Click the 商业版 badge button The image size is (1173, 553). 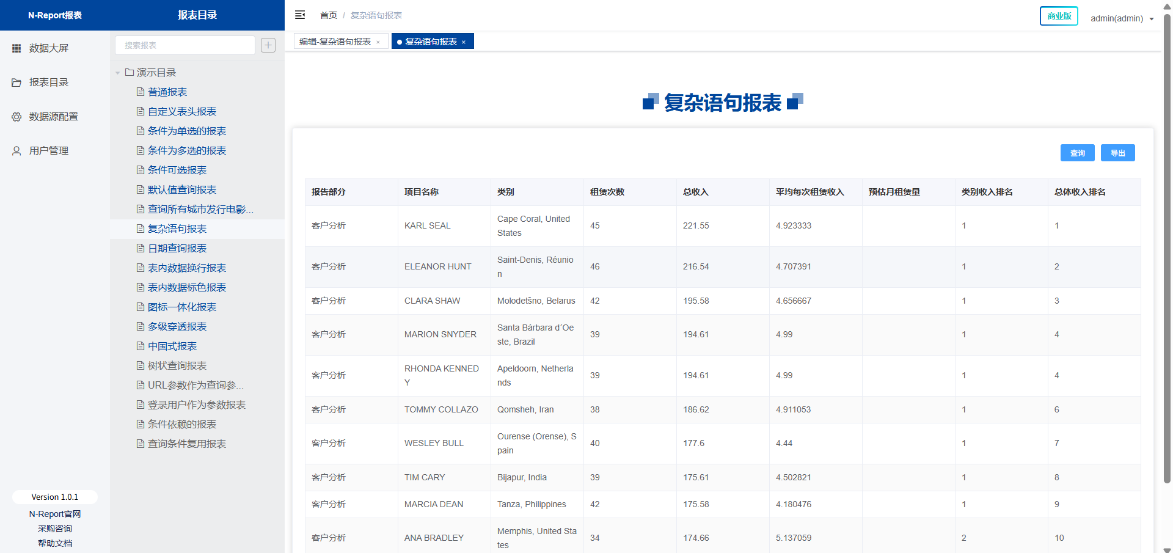click(x=1059, y=16)
